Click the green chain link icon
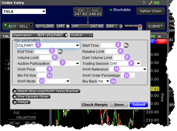The image size is (177, 131). tap(157, 3)
